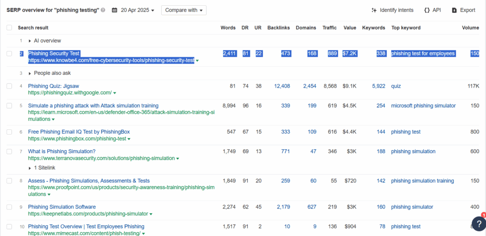Click domains value 627 for Keepnetlabs result

[x=312, y=207]
